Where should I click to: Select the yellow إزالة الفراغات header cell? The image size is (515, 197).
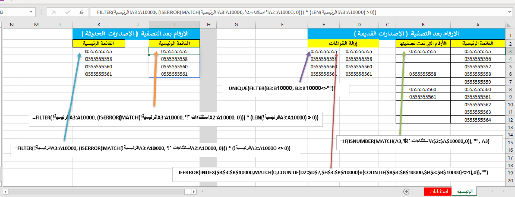pyautogui.click(x=343, y=43)
